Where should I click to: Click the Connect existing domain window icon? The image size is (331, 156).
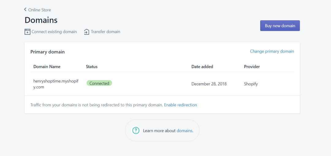(x=28, y=32)
